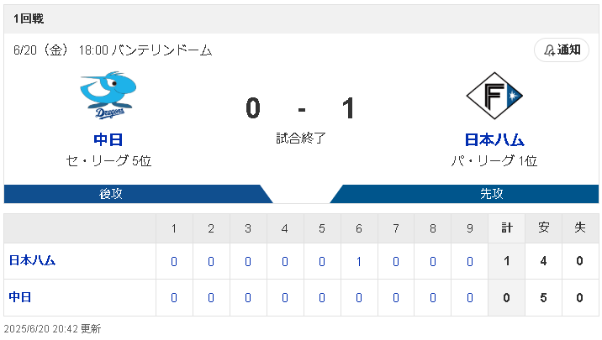Open the 中日 9th inning score

click(469, 298)
